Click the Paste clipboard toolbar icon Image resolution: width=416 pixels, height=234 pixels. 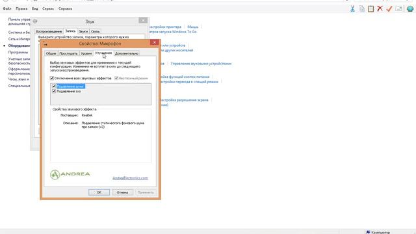[371, 8]
